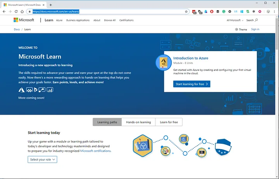The height and width of the screenshot is (179, 279).
Task: Click the browser forward arrow
Action: (10, 12)
